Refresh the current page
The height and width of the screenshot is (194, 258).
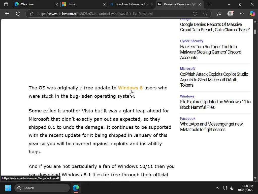[x=18, y=14]
